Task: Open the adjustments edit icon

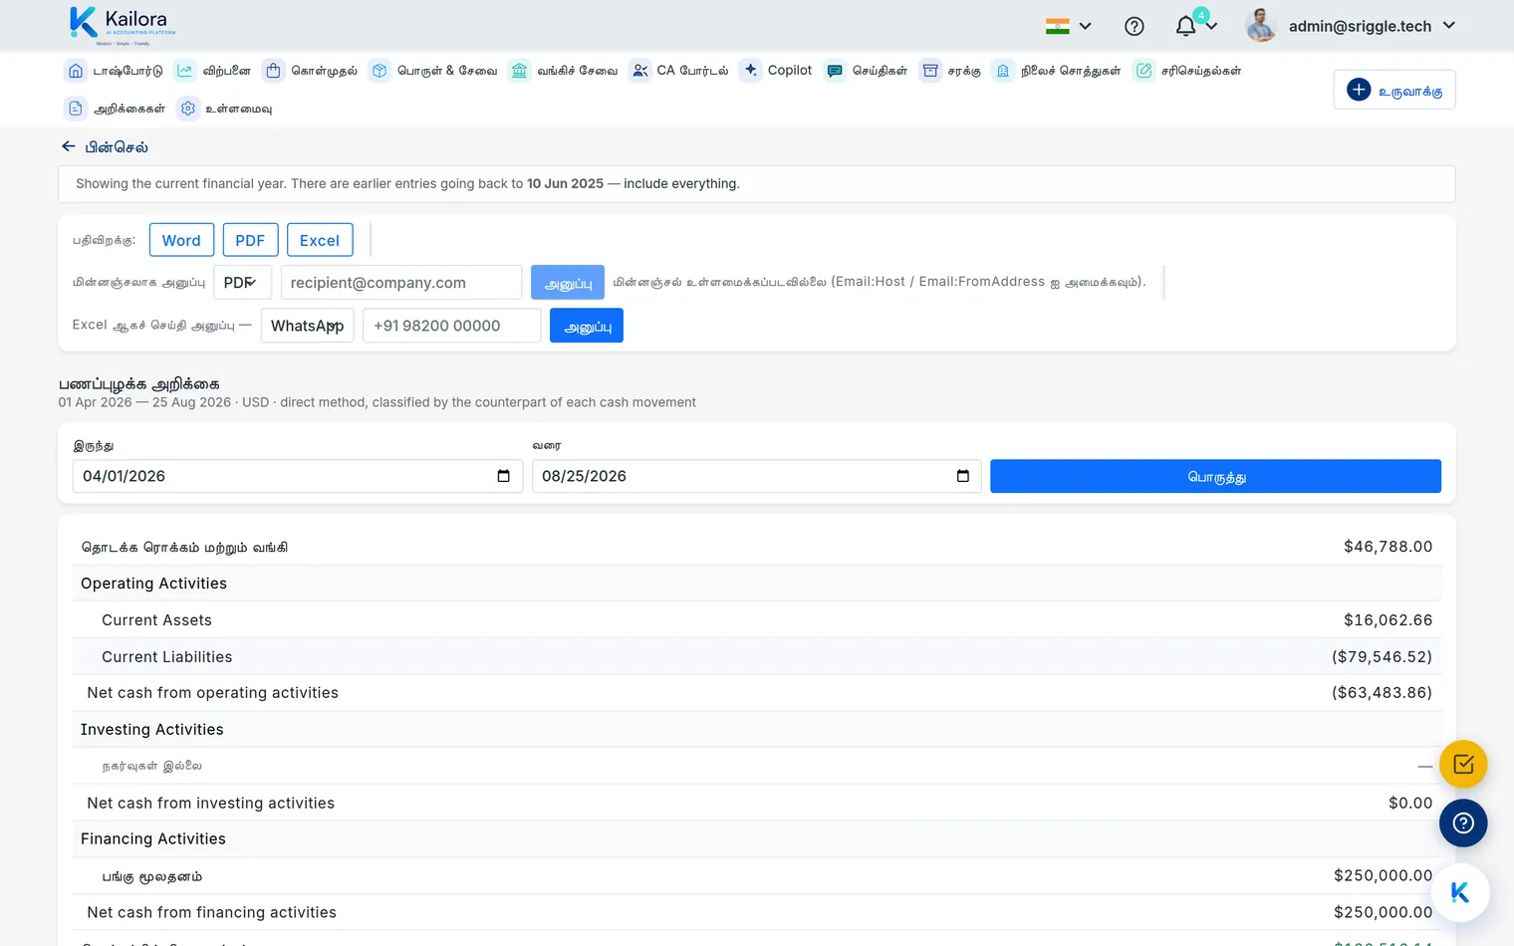Action: click(x=1143, y=71)
